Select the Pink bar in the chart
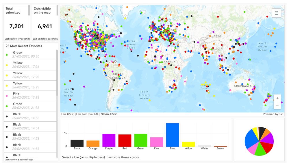 tap(157, 142)
